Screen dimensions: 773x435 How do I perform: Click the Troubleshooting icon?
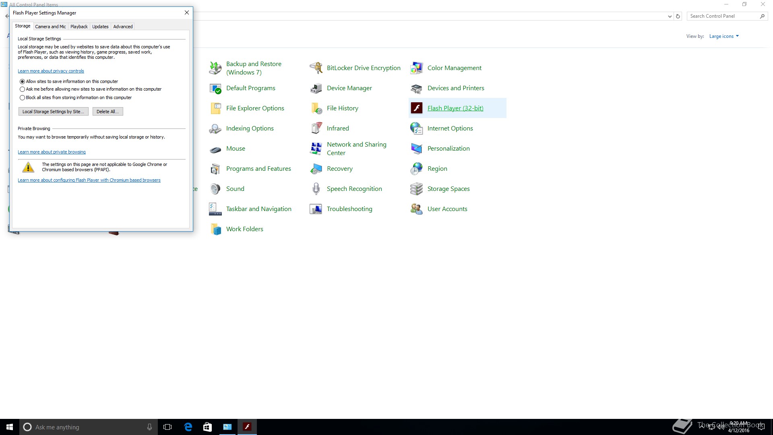(316, 209)
